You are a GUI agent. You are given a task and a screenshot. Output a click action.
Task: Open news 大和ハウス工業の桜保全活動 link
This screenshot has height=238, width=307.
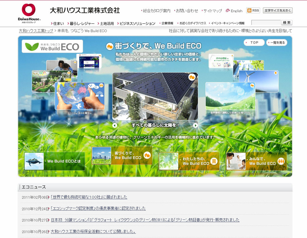93,231
